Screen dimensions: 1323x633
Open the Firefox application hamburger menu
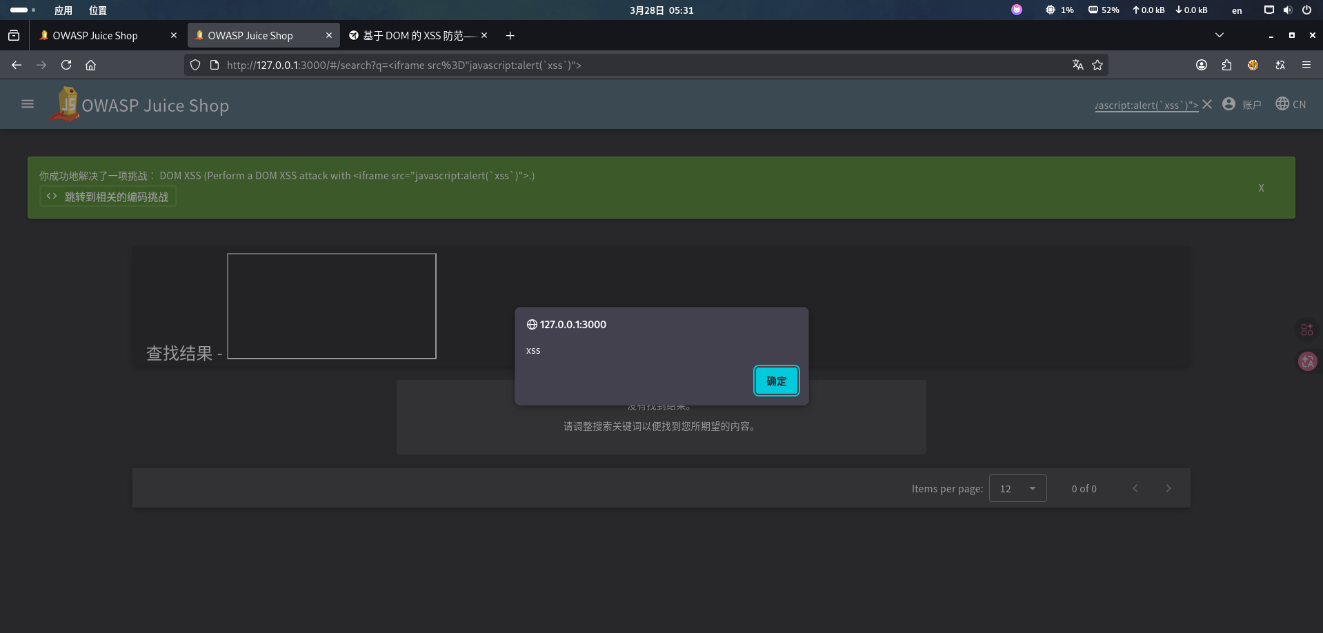click(1306, 65)
